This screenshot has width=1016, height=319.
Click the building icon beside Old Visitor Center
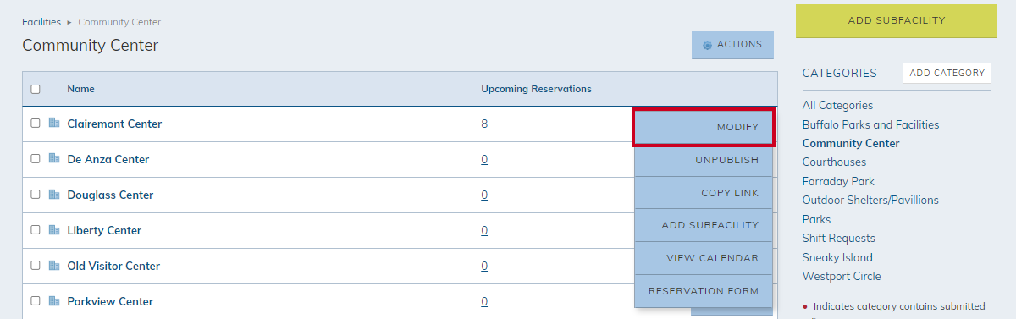[x=54, y=266]
